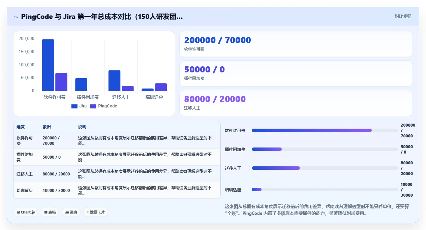Click the 插件附加费 cell in the table
The height and width of the screenshot is (230, 426).
pos(26,157)
